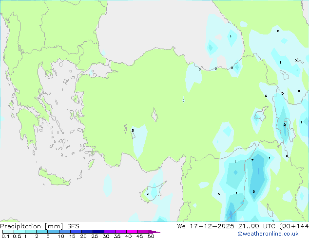Image resolution: width=309 pixels, height=238 pixels.
Task: Click the "Precipitation [mm] GFS" title text
Action: (x=39, y=226)
